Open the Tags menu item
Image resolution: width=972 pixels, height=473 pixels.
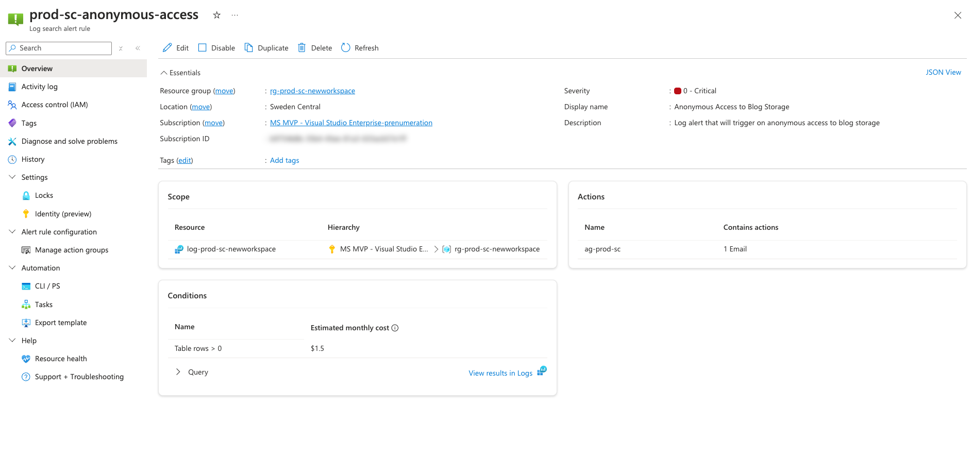pos(73,123)
